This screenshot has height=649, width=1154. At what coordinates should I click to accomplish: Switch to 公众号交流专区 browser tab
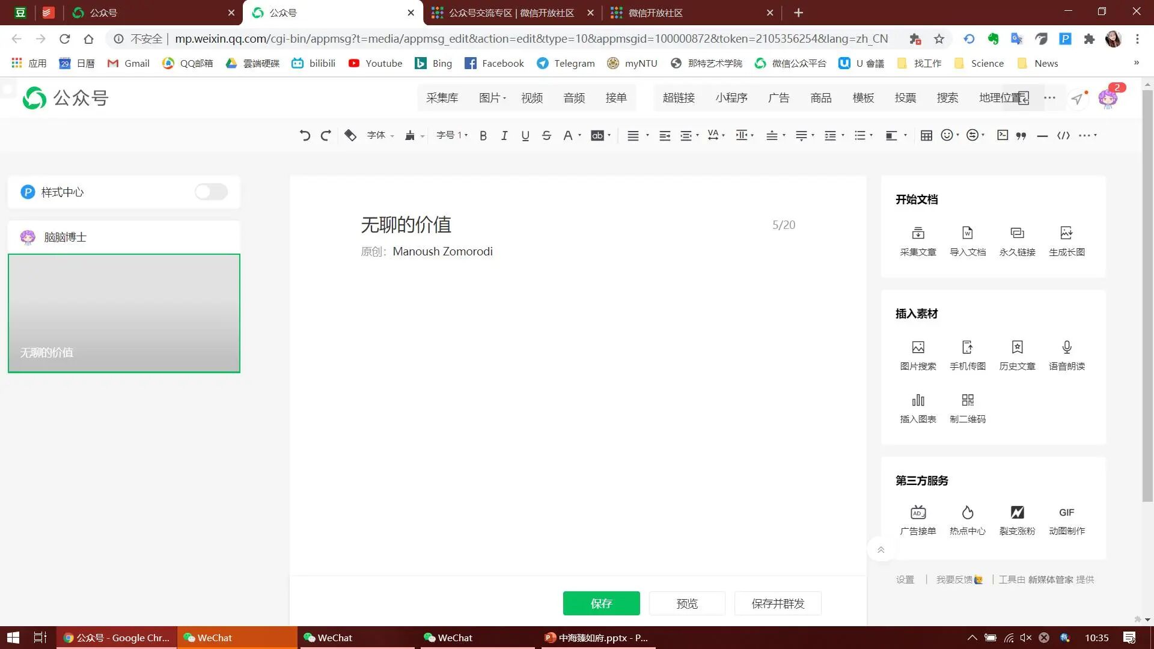pyautogui.click(x=511, y=13)
